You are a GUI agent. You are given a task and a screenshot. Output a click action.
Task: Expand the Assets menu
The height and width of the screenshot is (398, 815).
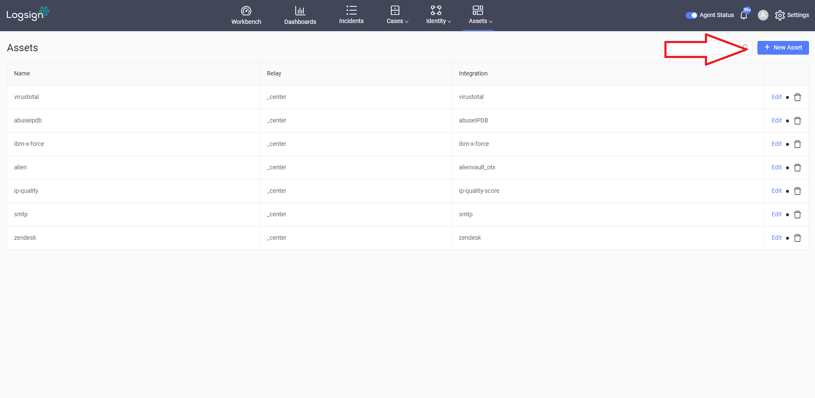tap(480, 15)
